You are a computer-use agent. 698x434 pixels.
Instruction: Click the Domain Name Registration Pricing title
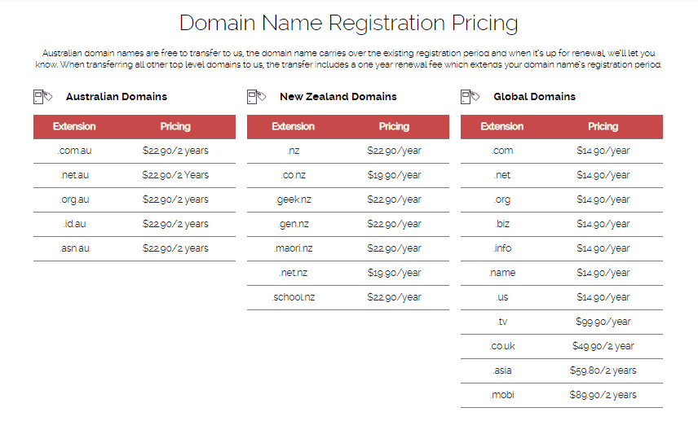[348, 23]
